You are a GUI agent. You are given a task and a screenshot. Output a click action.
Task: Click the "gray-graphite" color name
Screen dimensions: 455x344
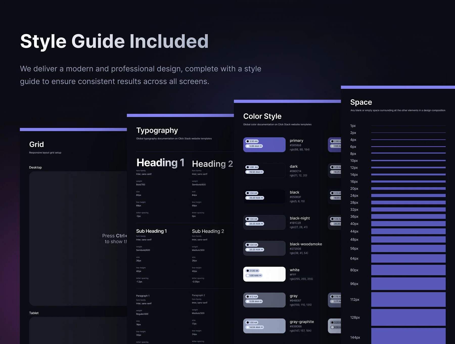[x=302, y=322]
